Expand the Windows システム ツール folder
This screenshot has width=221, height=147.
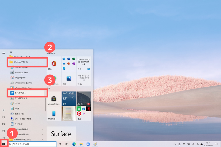[x=26, y=139]
